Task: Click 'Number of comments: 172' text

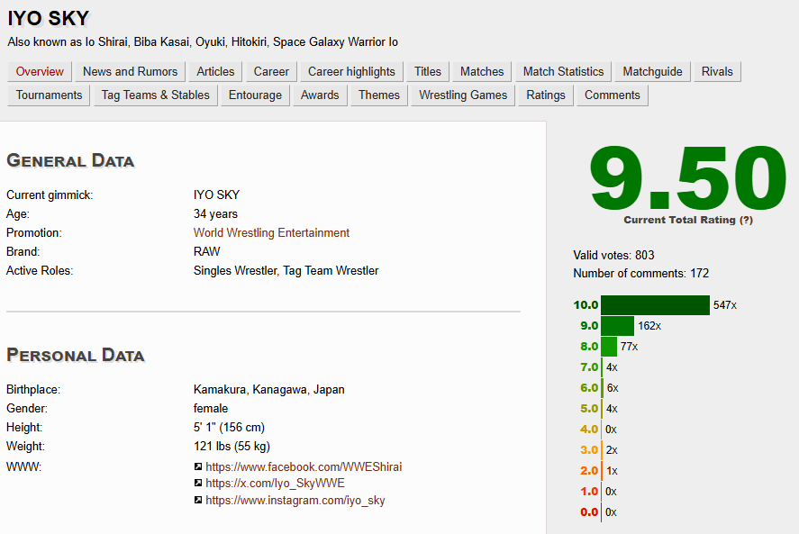Action: [x=641, y=274]
